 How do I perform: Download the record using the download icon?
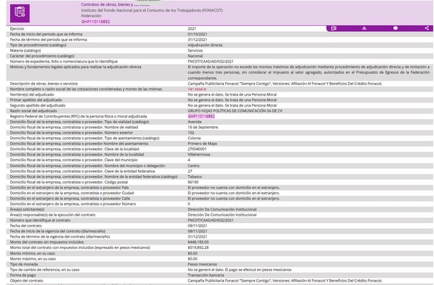click(364, 28)
